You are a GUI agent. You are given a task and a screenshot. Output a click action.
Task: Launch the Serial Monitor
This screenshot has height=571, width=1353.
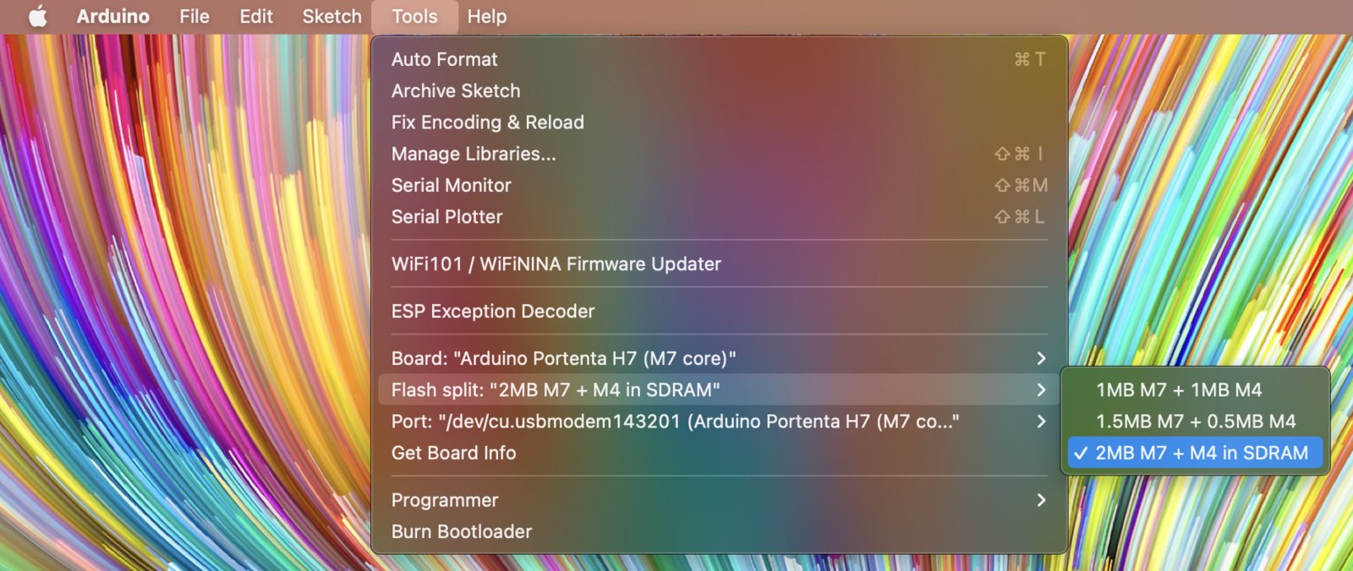tap(719, 185)
